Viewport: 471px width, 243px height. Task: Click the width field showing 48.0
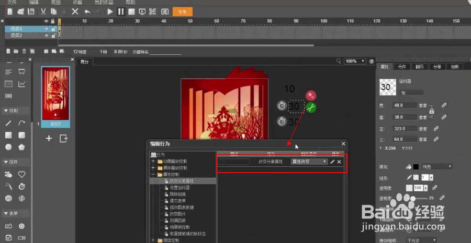405,105
